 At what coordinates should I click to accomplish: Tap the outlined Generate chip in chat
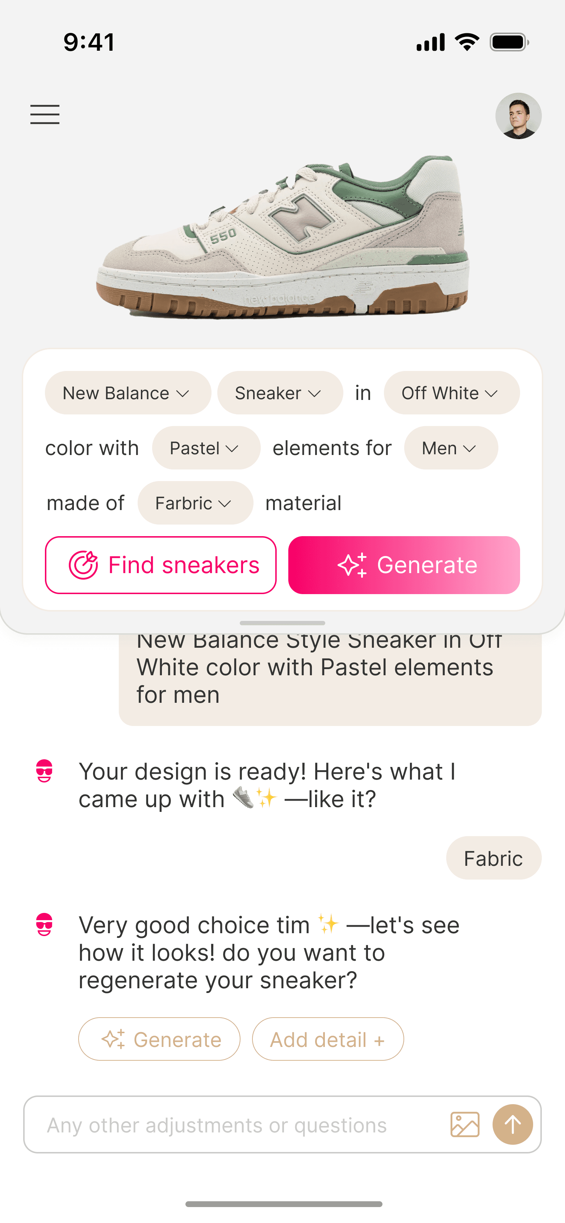159,1039
